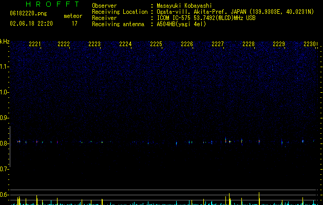Click the tallest yellow peak near 2228
This screenshot has height=205, width=323.
(259, 198)
